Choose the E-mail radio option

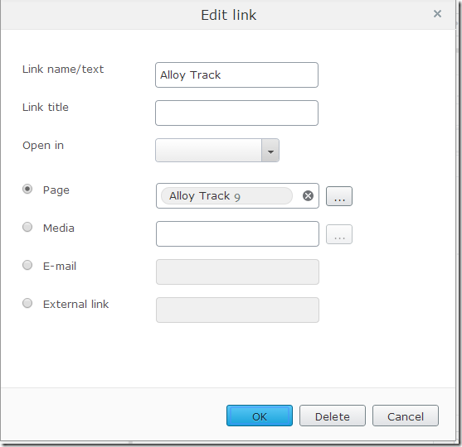pos(27,265)
